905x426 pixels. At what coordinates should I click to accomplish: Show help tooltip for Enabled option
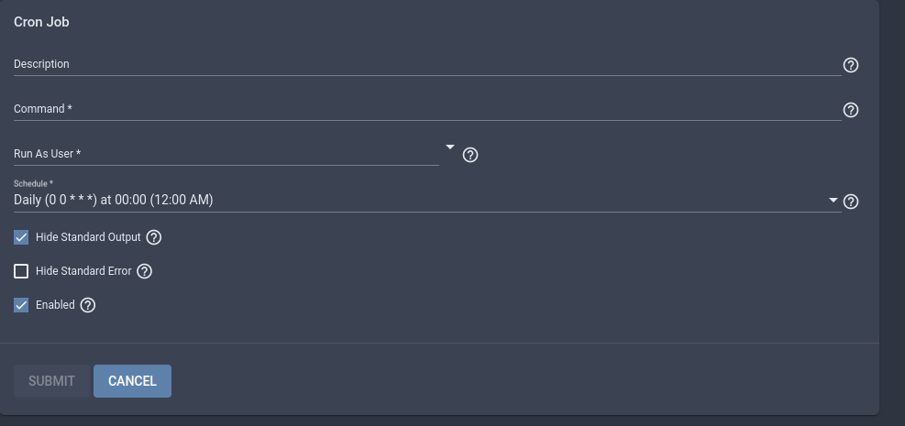pos(88,305)
